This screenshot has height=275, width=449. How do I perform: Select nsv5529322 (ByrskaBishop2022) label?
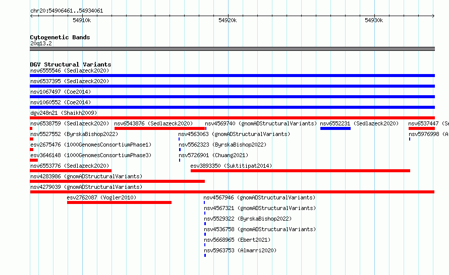(248, 219)
